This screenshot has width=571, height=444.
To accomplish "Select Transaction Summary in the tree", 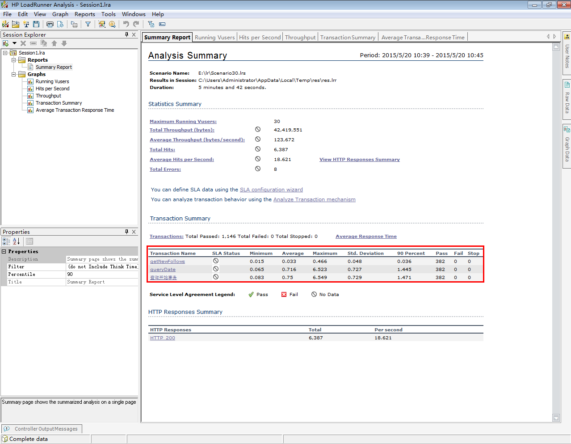I will click(59, 103).
